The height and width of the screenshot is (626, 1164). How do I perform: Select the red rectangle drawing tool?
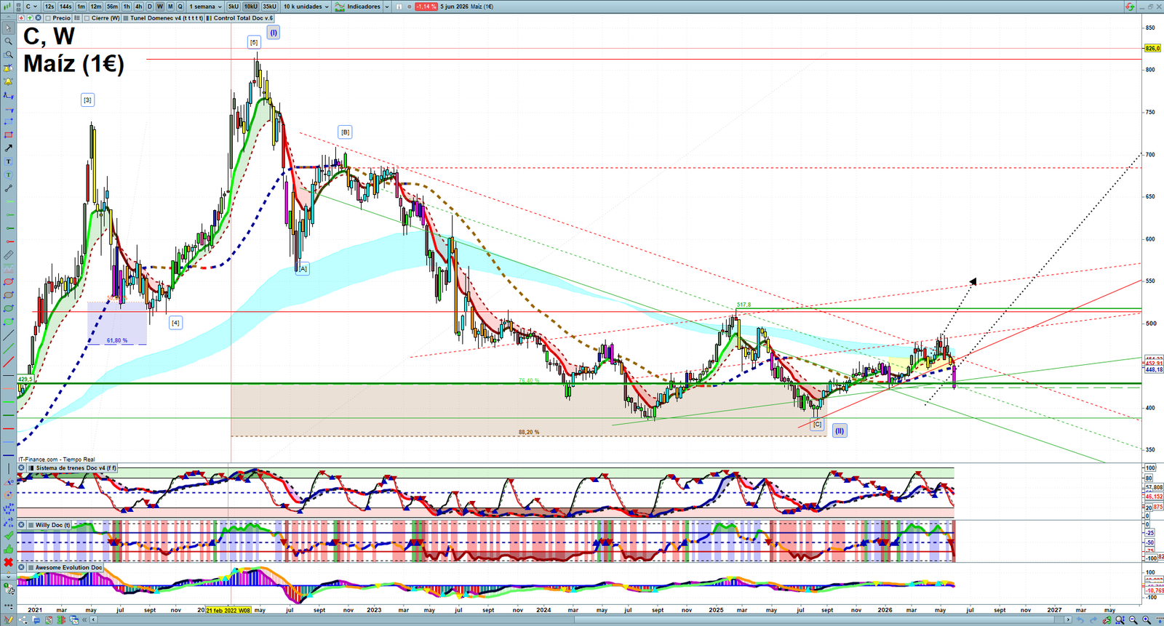pos(8,135)
